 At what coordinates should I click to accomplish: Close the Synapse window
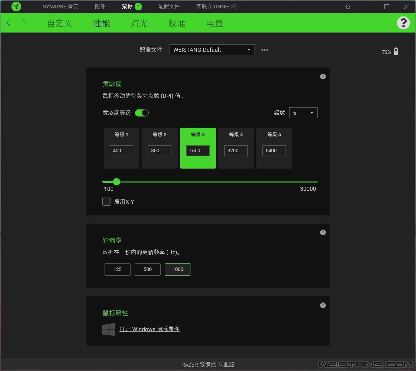click(406, 7)
